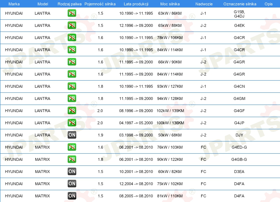Click production dates 03.1998 -> 09.2000
Screen dimensions: 280x202
(x=136, y=135)
